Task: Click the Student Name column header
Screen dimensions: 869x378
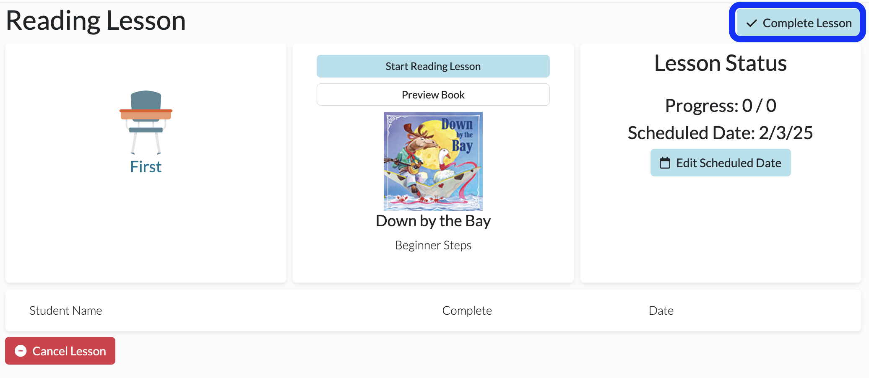Action: click(66, 311)
